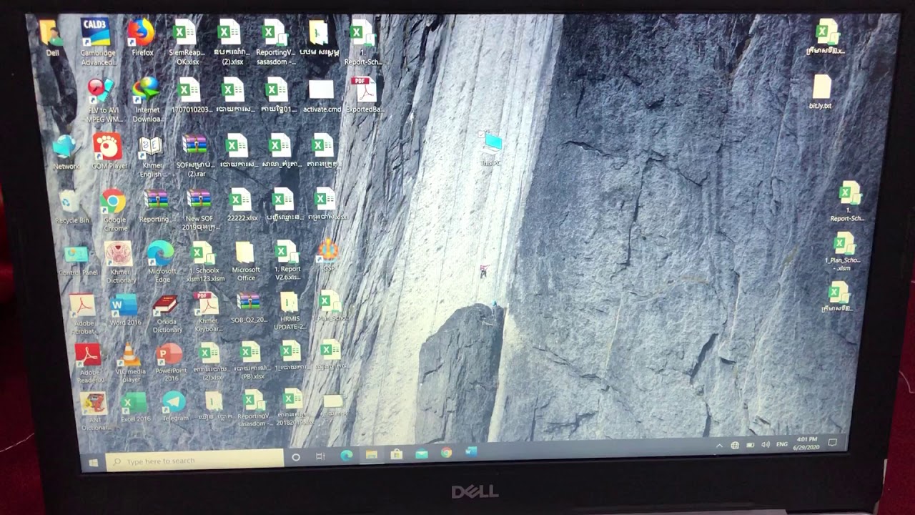Select the SOF (2).rar archive
915x515 pixels.
[194, 154]
